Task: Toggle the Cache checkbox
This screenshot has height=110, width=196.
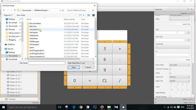Action: point(170,73)
